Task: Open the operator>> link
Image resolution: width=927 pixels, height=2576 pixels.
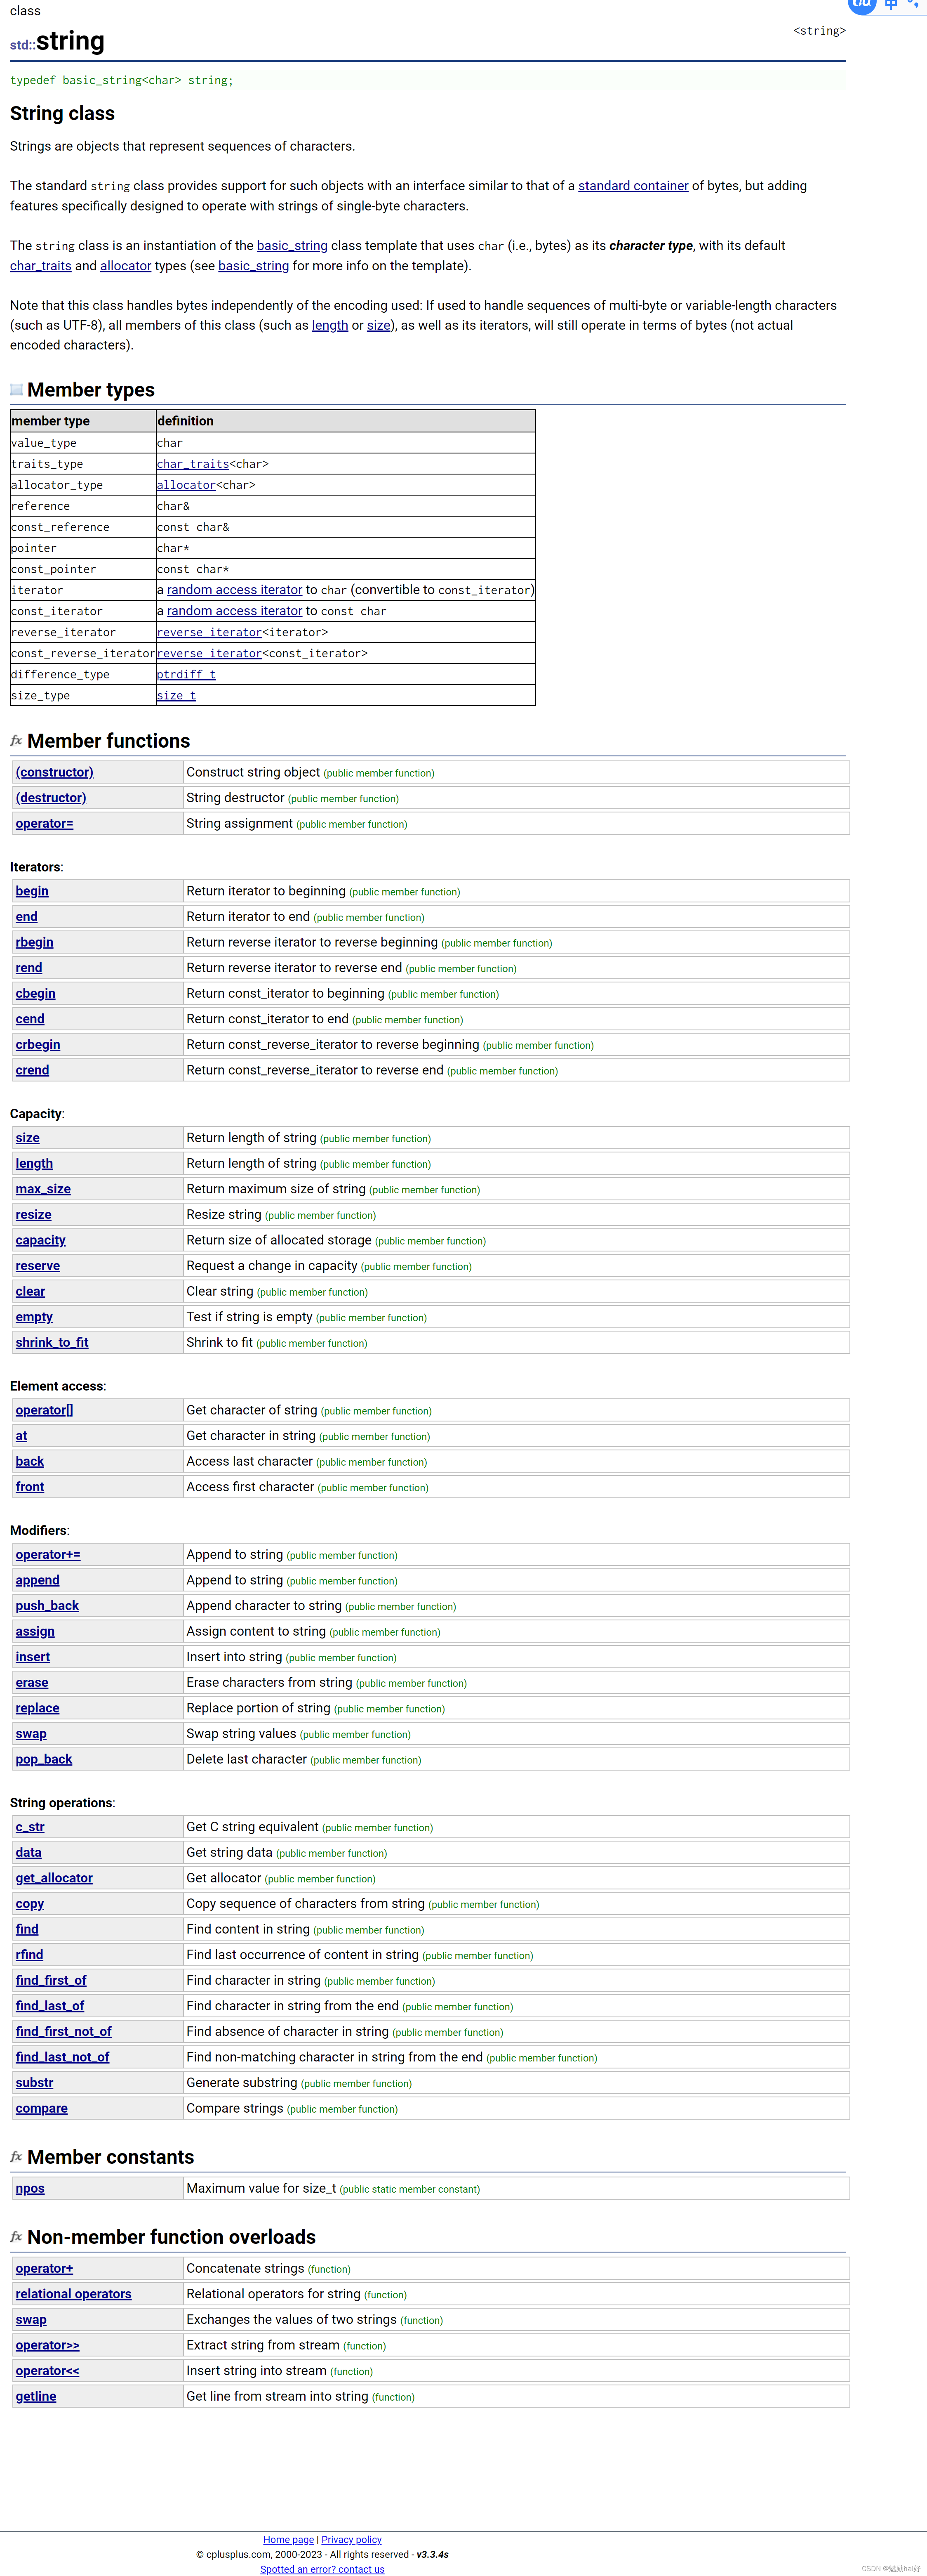Action: (48, 2345)
